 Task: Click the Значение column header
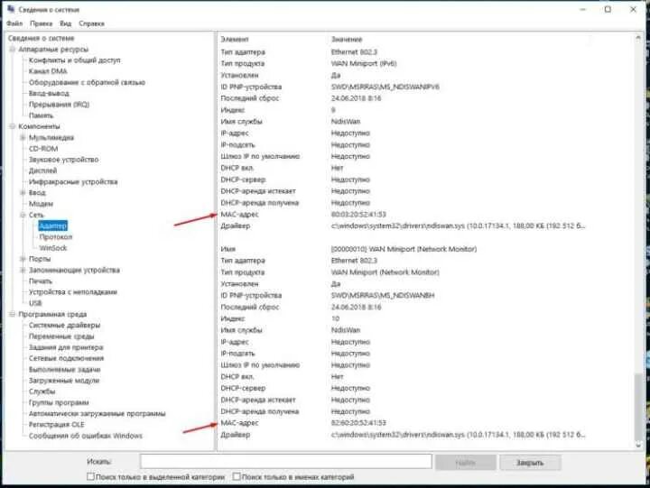tap(347, 40)
